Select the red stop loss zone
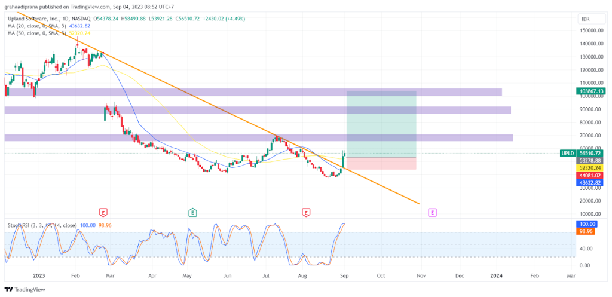The image size is (612, 297). point(381,164)
